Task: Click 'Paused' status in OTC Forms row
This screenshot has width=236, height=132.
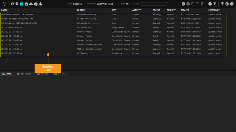Action: 156,53
